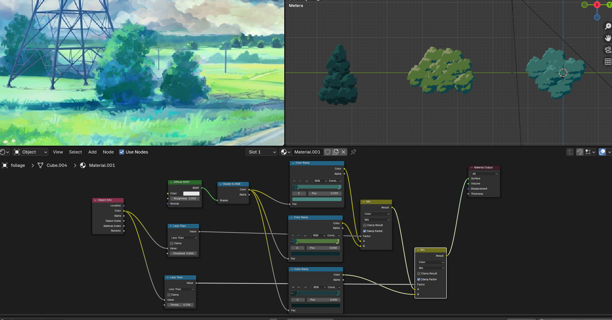Open the editor type selector icon
This screenshot has width=612, height=320.
coord(5,152)
